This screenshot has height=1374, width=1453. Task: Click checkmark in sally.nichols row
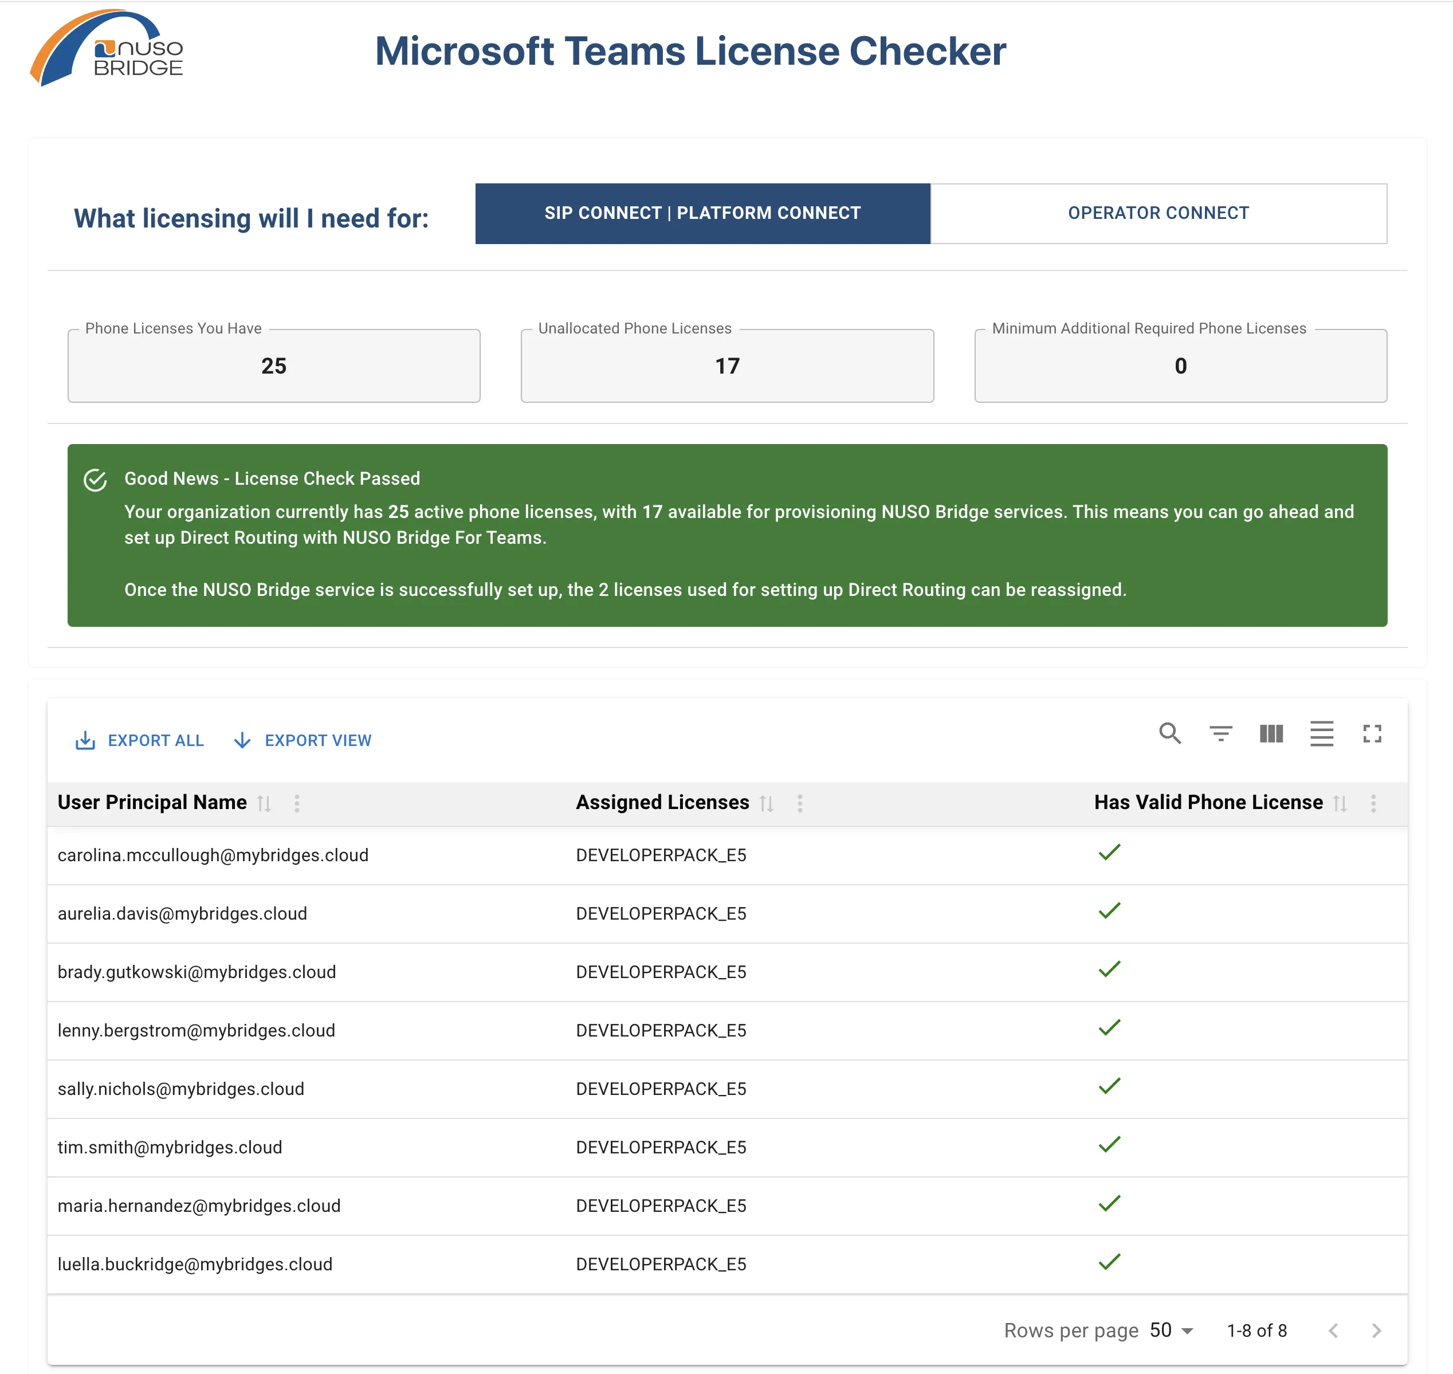coord(1110,1086)
